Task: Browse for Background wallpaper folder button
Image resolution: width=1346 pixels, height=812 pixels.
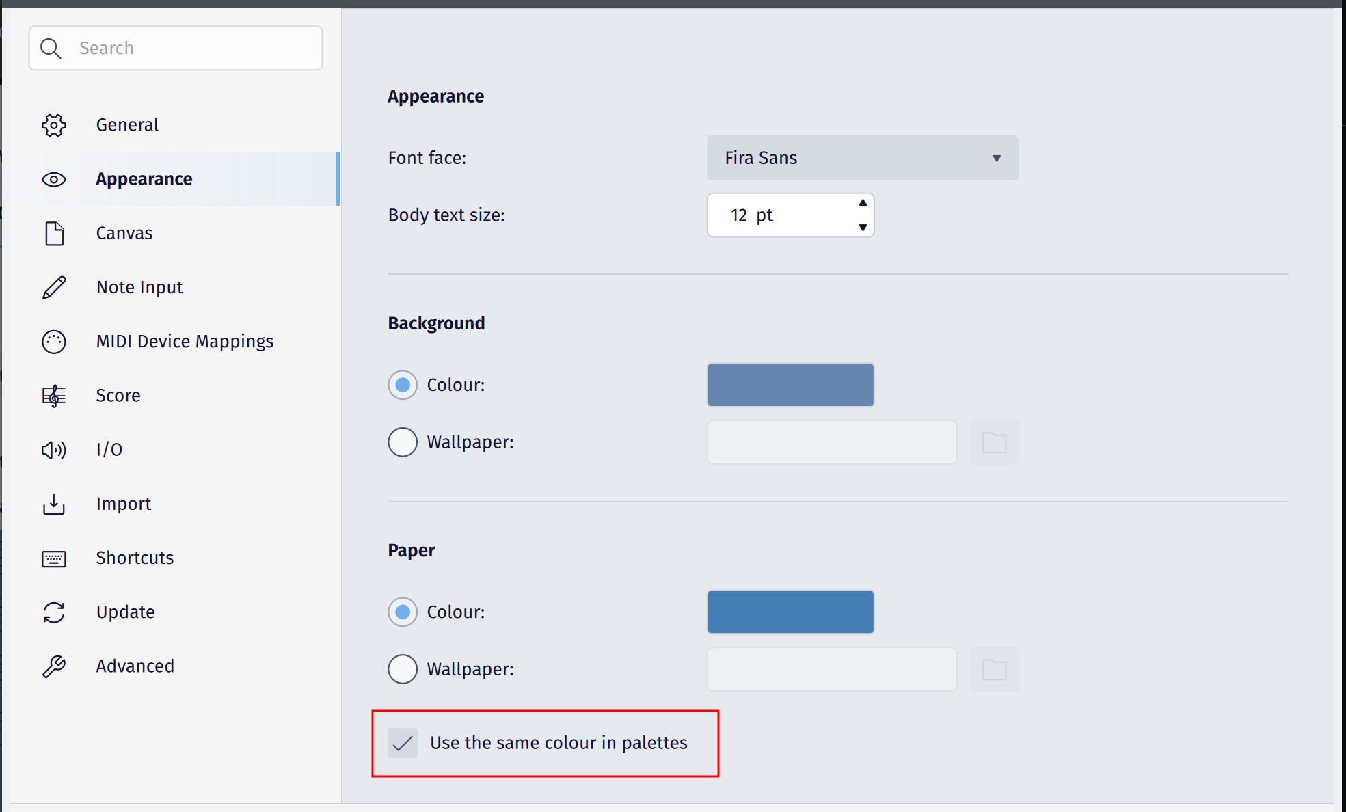Action: click(x=994, y=443)
